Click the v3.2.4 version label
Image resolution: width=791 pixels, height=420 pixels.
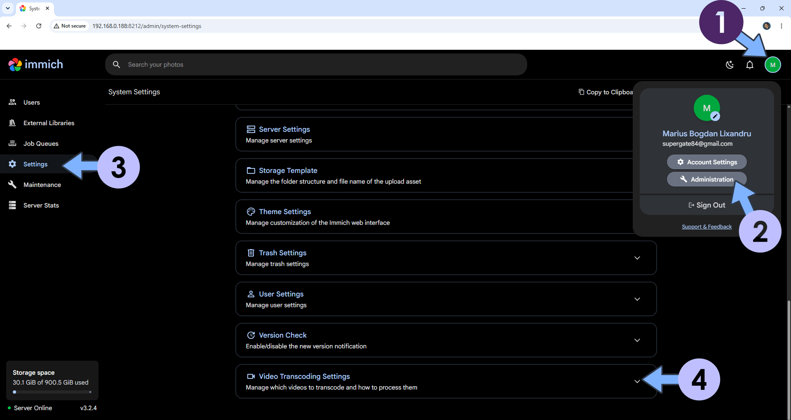click(x=88, y=408)
